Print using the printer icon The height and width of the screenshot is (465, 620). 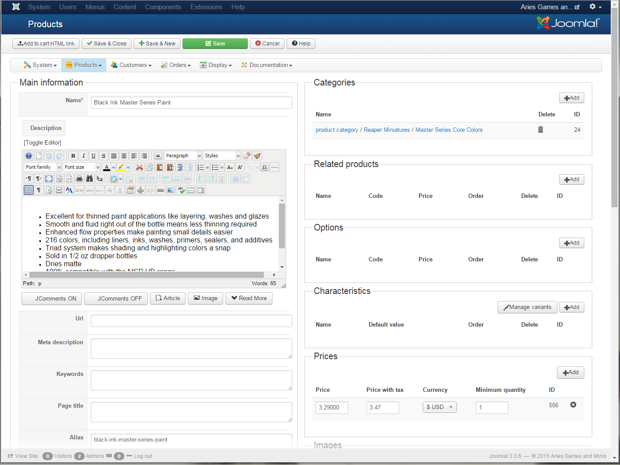tap(79, 179)
